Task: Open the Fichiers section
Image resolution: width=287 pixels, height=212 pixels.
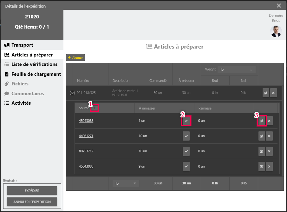Action: [32, 84]
